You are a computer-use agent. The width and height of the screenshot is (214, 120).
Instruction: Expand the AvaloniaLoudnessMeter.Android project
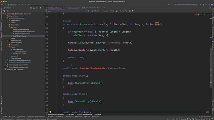(5, 60)
